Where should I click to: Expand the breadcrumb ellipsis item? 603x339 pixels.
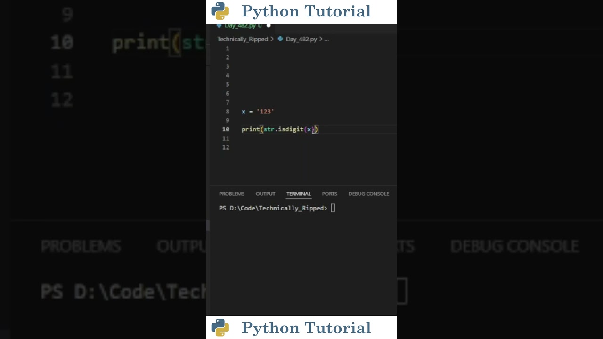[326, 39]
